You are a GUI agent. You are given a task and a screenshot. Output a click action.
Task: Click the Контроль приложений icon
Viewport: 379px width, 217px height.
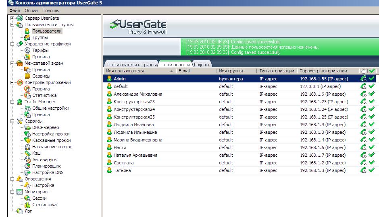click(x=20, y=83)
